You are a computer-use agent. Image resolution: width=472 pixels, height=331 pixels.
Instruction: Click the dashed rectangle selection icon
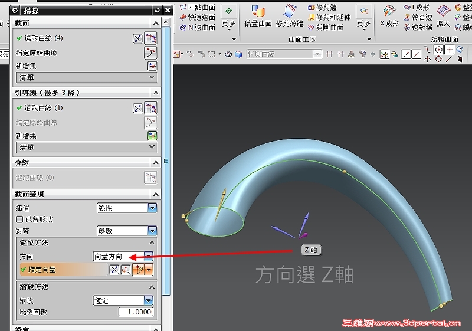click(212, 54)
